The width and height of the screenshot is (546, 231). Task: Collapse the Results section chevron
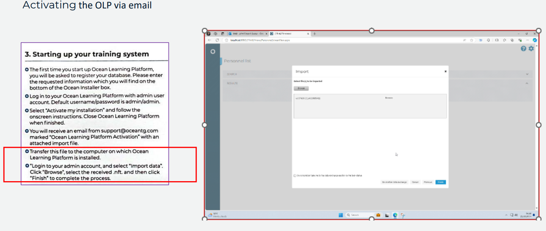tap(527, 83)
